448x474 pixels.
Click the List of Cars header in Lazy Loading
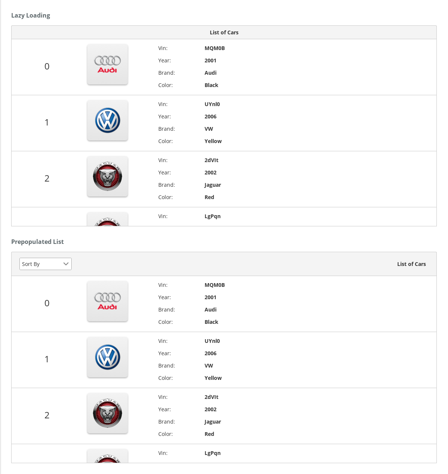[x=224, y=32]
